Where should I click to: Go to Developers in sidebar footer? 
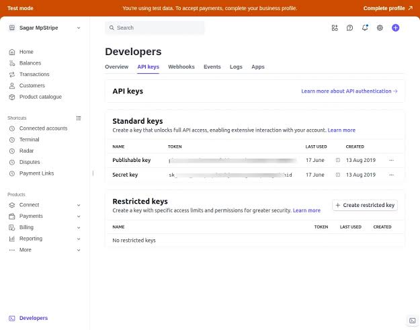pyautogui.click(x=34, y=318)
